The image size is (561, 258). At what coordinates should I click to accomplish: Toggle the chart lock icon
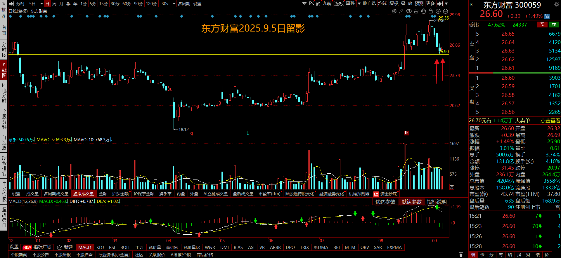tap(431, 11)
